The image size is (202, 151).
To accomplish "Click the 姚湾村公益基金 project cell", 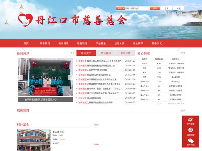I will [176, 100].
